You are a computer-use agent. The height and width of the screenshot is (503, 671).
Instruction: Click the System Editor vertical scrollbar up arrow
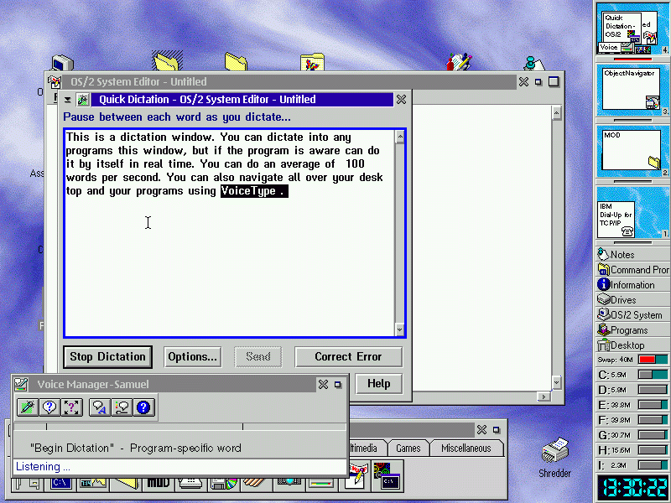[556, 113]
